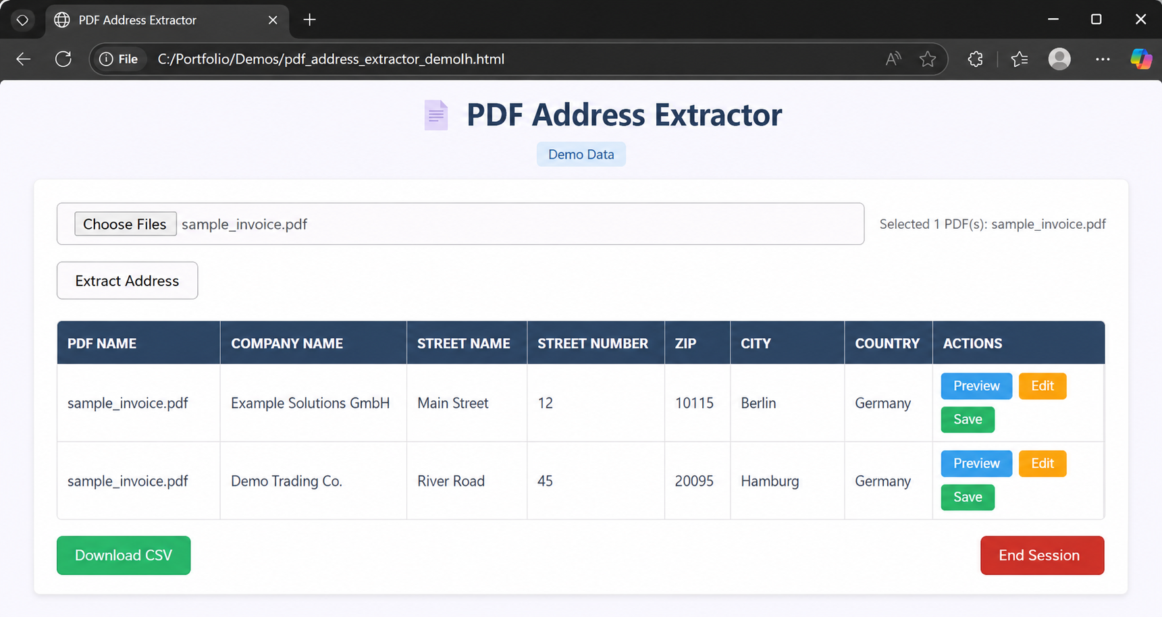Click the COUNTRY column header

tap(889, 343)
